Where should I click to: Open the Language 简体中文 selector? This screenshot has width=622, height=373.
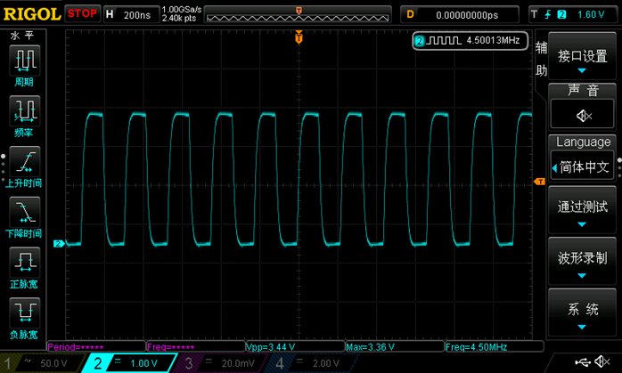point(584,166)
